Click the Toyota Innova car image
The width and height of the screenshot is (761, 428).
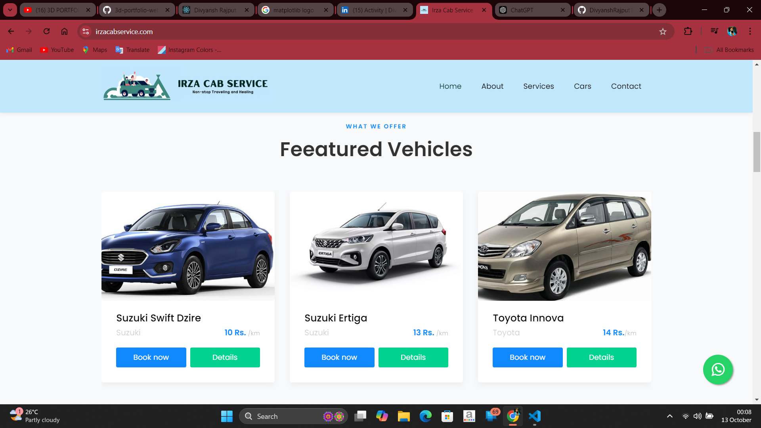pos(564,246)
